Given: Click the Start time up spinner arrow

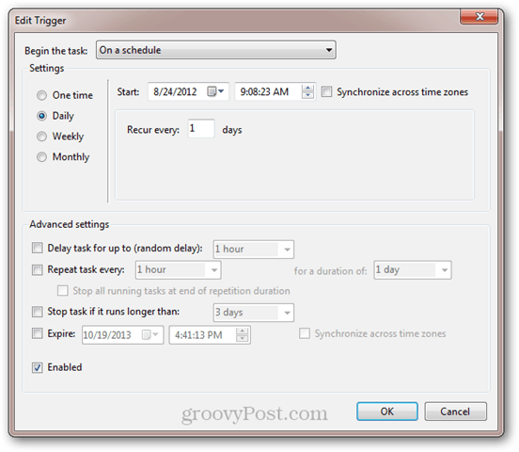Looking at the screenshot, I should tap(307, 89).
